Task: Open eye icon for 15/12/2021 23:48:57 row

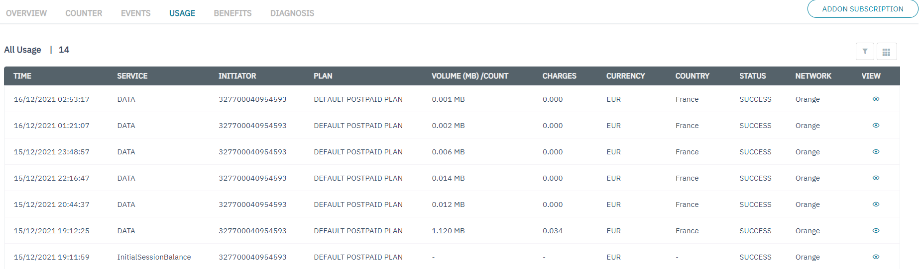Action: (876, 152)
